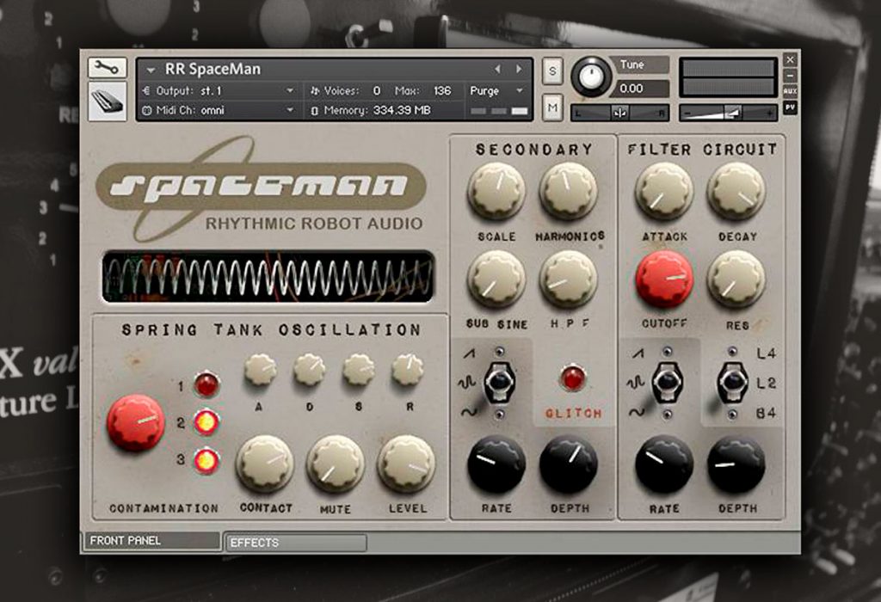This screenshot has height=602, width=881.
Task: Click the small D envelope knob
Action: coord(310,370)
